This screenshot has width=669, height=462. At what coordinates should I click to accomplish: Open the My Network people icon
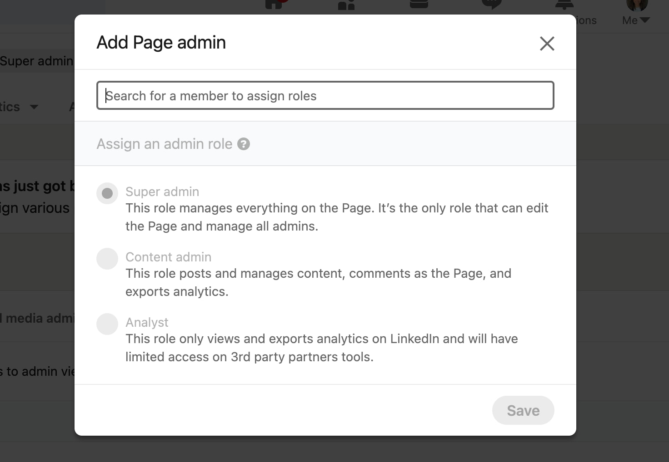pos(346,5)
